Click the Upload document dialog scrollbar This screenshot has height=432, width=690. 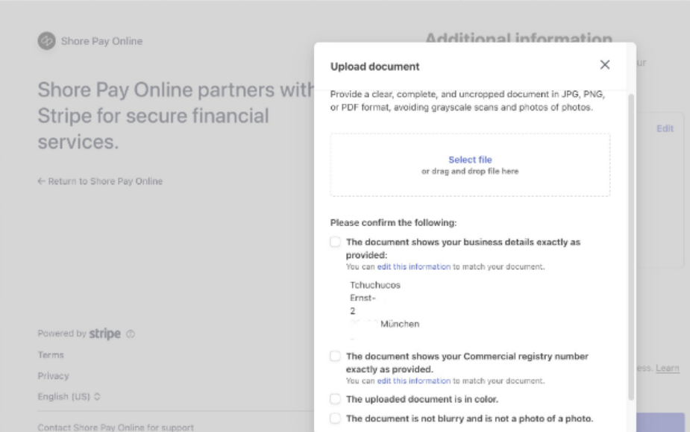click(x=632, y=246)
